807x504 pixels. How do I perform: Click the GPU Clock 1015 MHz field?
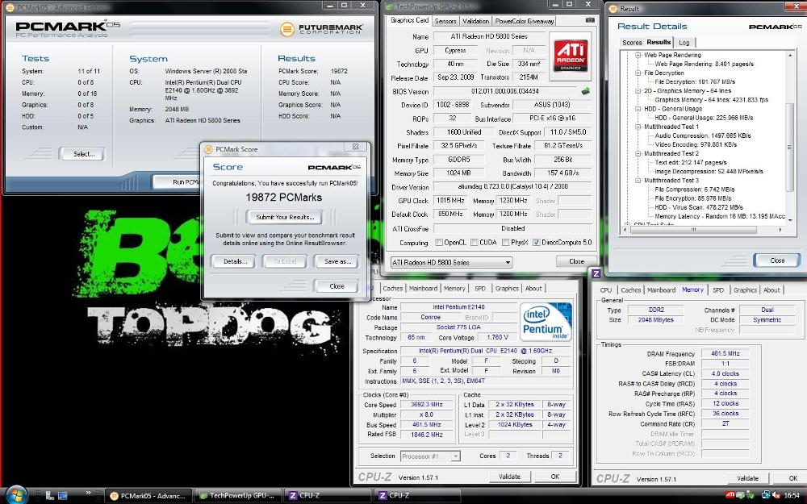[449, 201]
